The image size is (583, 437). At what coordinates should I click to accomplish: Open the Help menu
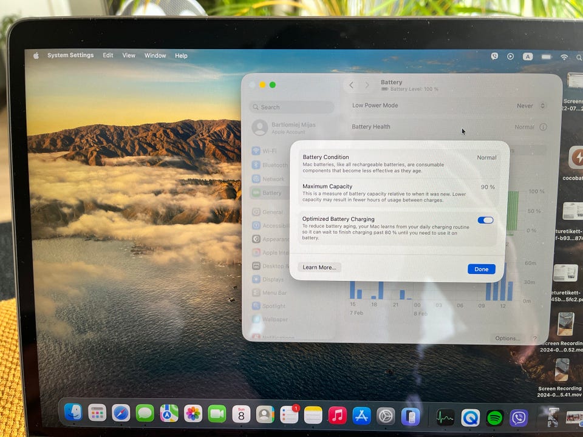[x=181, y=56]
